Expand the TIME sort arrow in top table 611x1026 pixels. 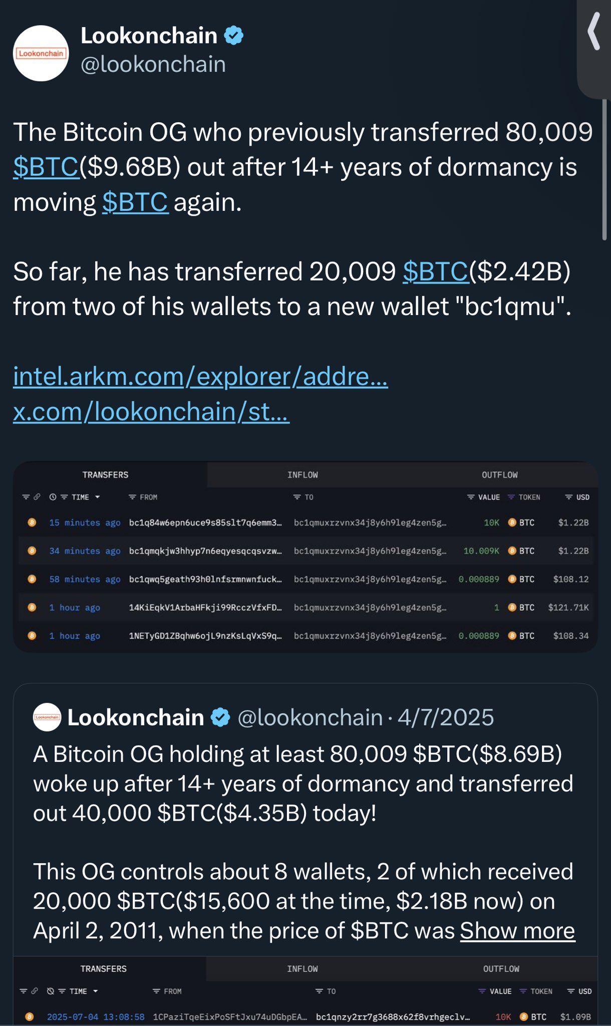tap(97, 497)
